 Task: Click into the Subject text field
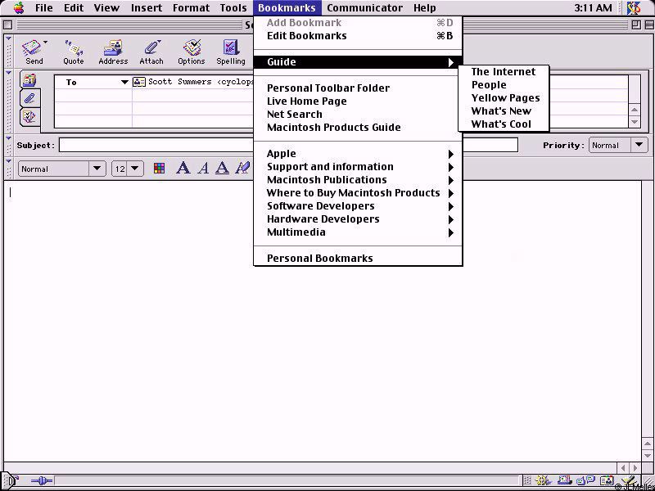pos(288,146)
